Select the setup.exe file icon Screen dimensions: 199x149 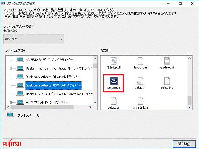pos(114,81)
